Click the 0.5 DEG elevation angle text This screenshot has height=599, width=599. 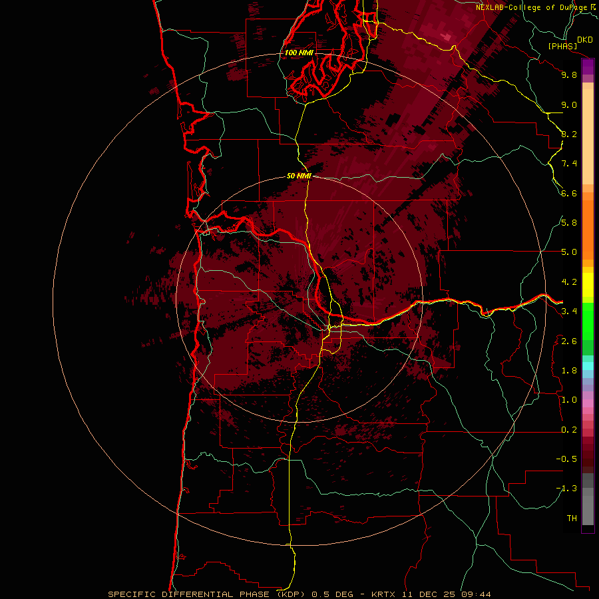coord(332,594)
